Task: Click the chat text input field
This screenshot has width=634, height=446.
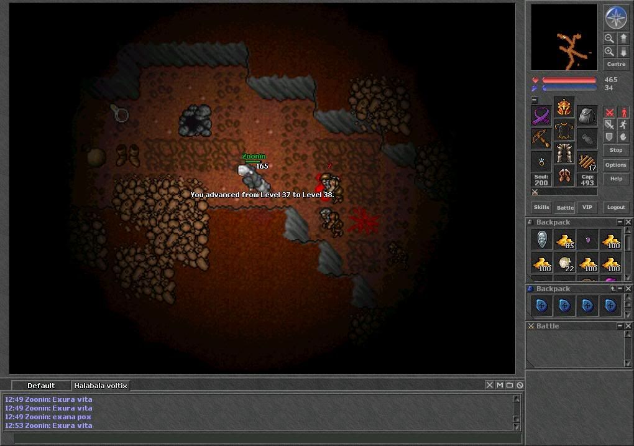Action: coord(268,439)
